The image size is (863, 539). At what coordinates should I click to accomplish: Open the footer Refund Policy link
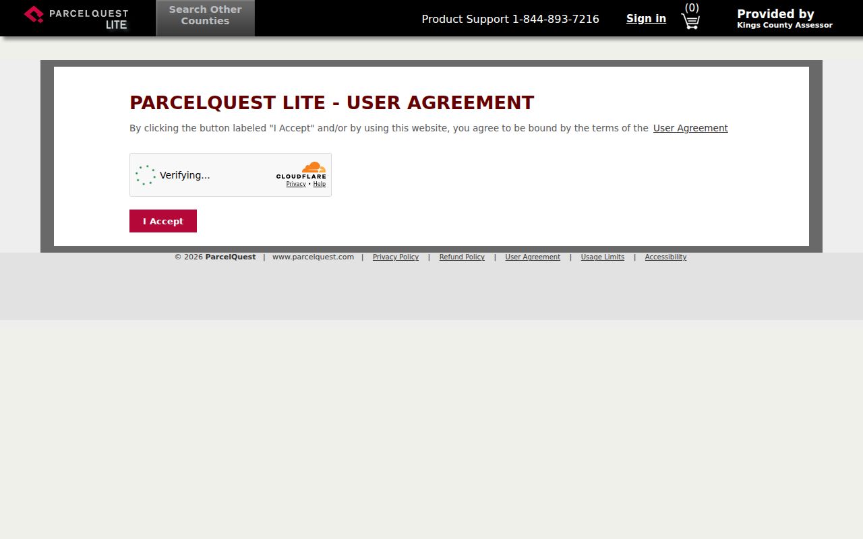[x=462, y=257]
